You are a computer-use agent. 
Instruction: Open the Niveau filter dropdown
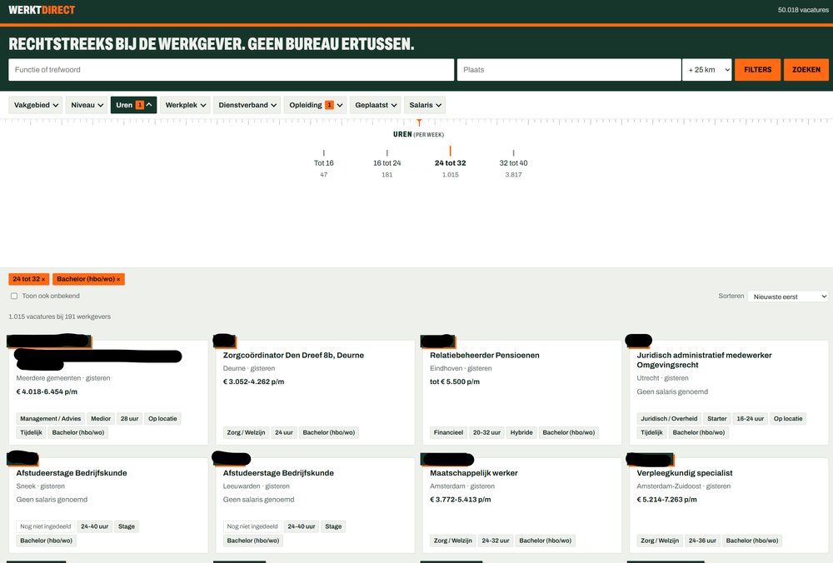pos(87,105)
